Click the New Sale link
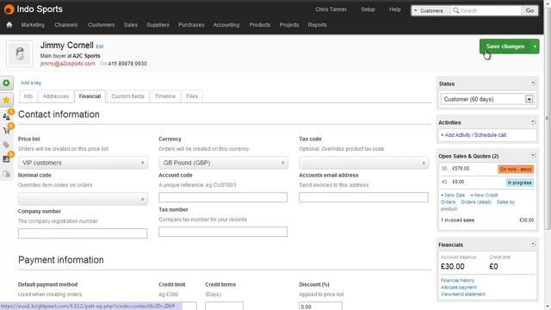The image size is (551, 310). coord(453,195)
